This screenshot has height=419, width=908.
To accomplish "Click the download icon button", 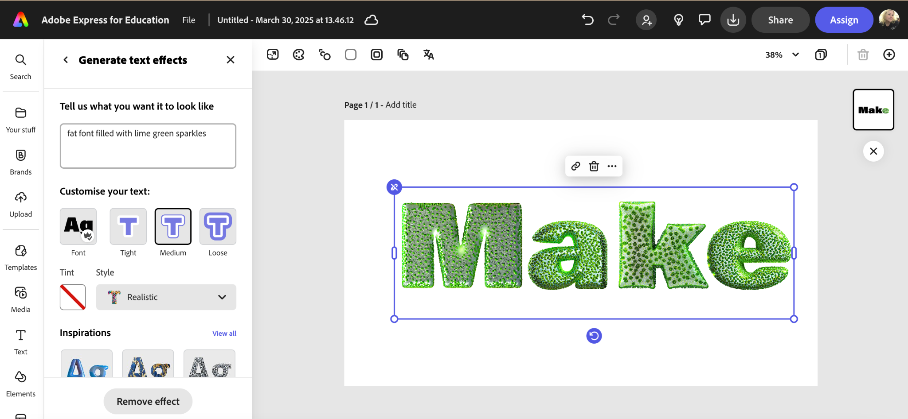I will 733,20.
